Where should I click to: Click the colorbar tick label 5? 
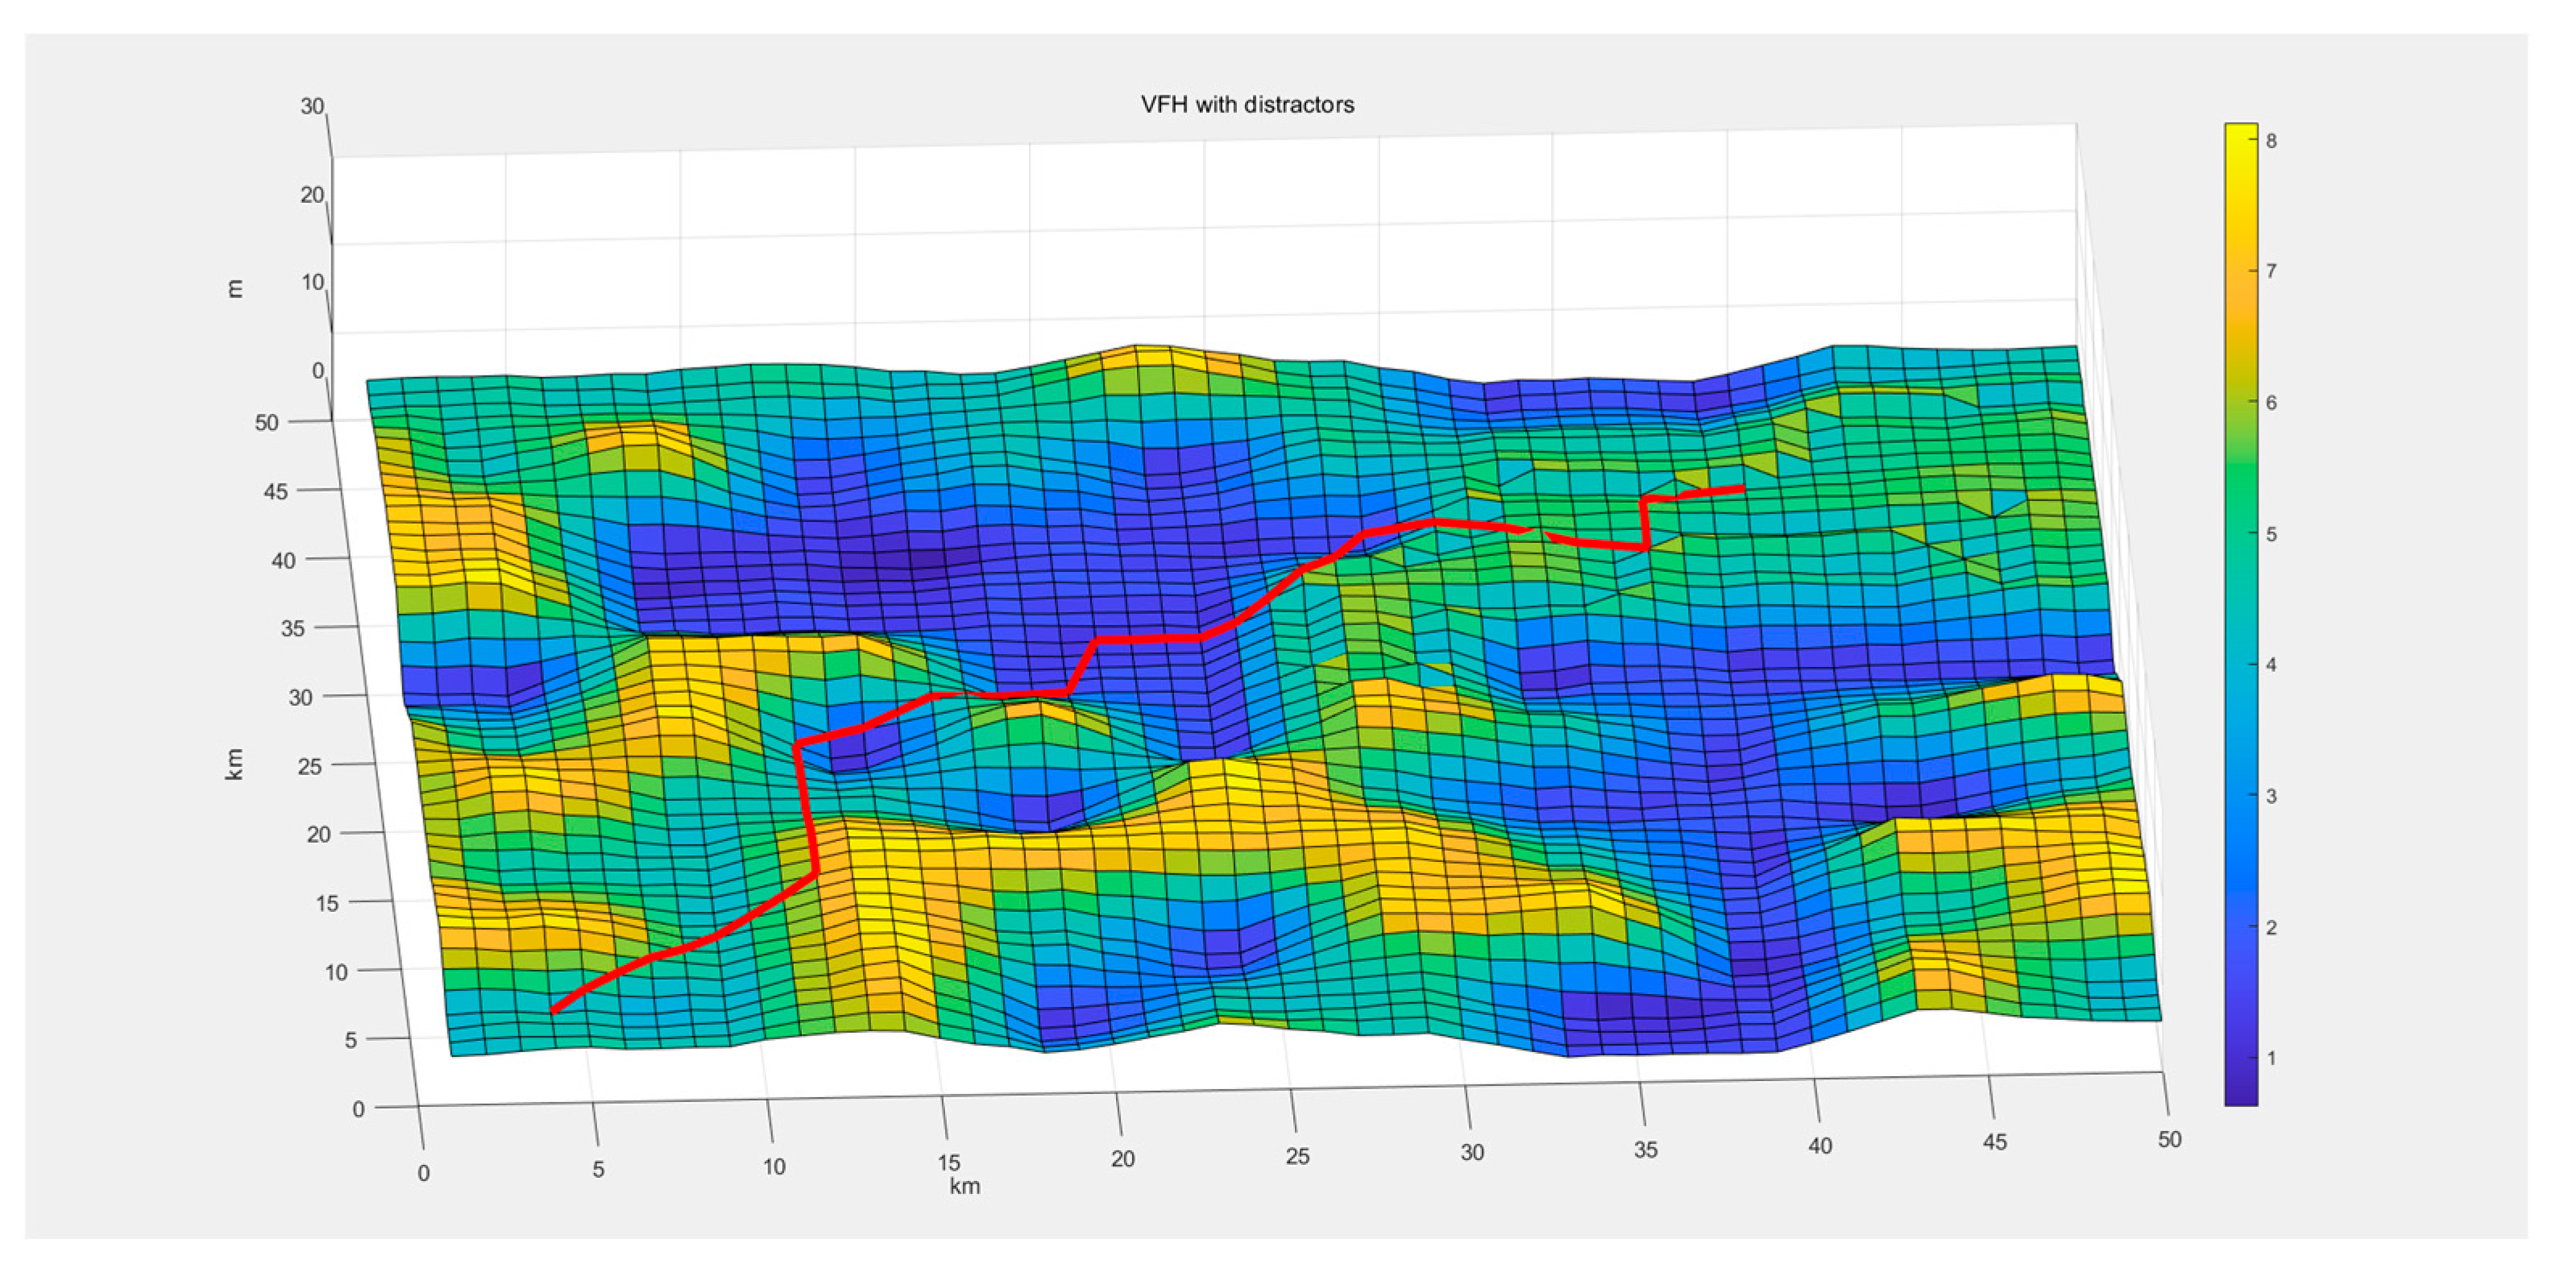2271,534
